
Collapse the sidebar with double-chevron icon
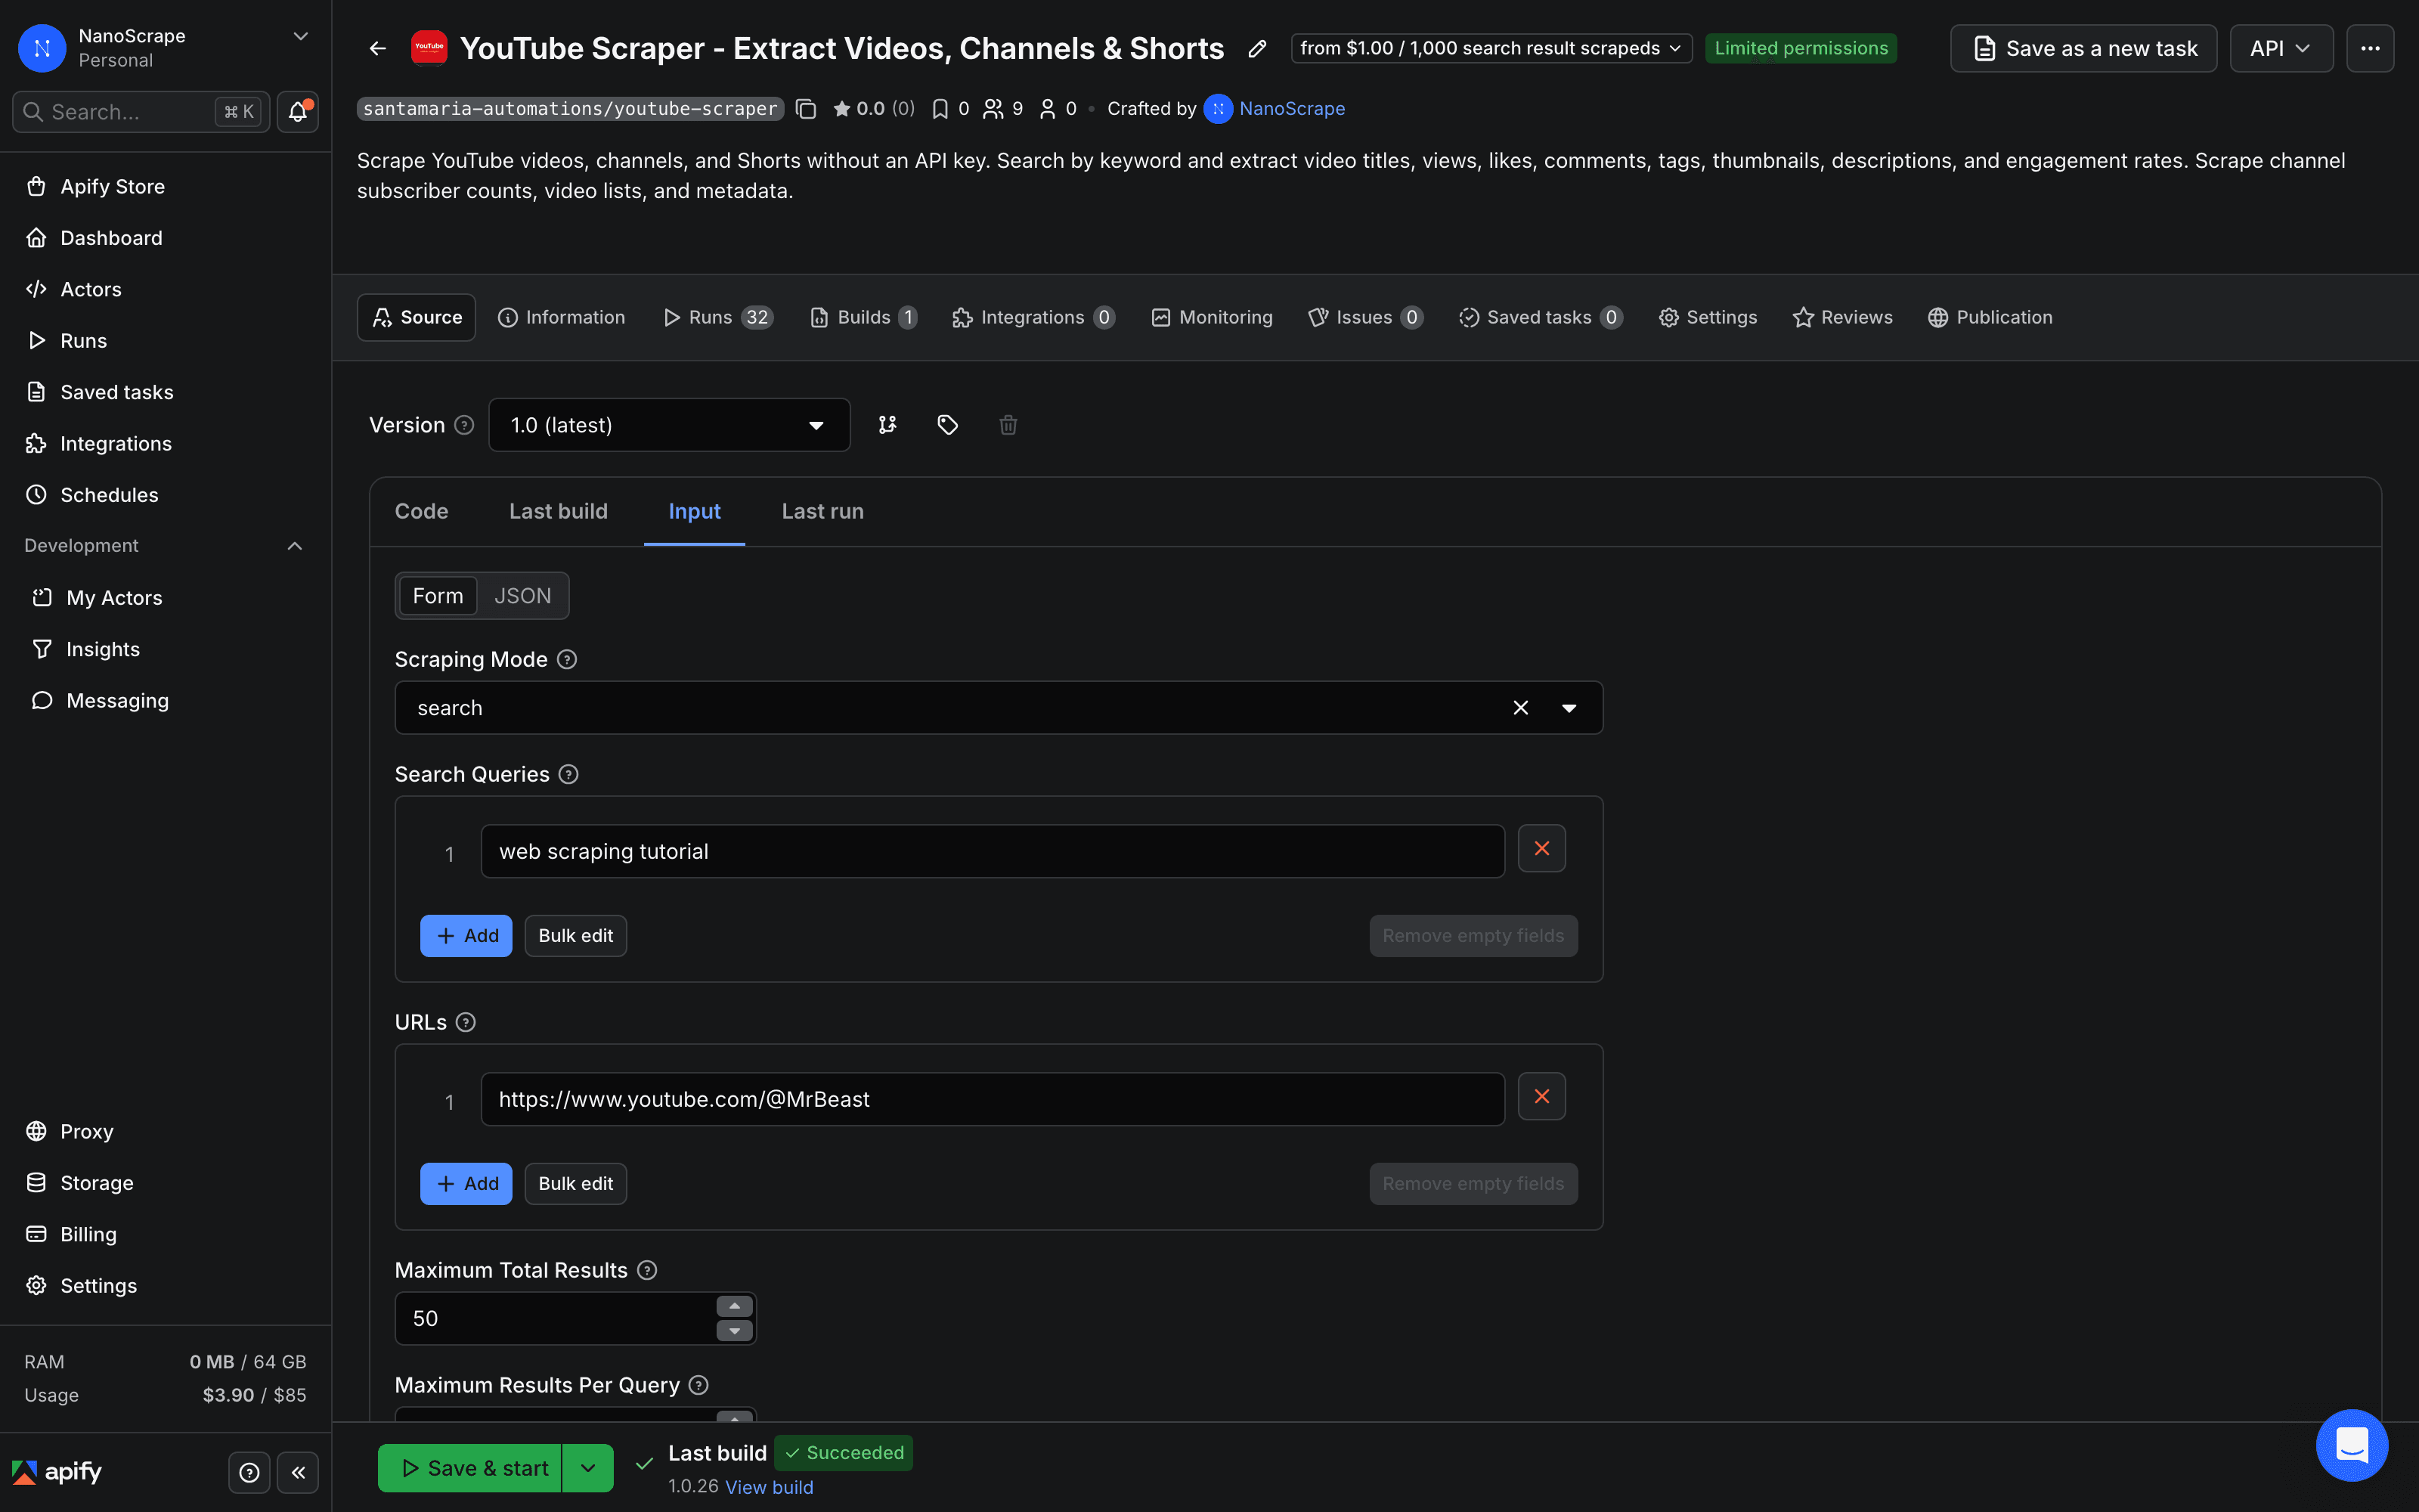point(298,1472)
